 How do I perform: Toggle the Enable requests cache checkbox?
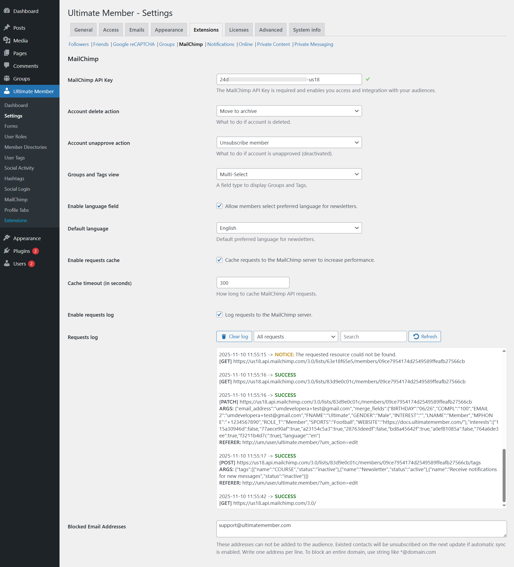(219, 260)
